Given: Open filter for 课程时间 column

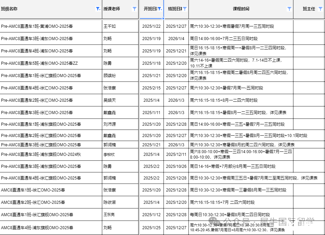Looking at the screenshot, I should coord(289,9).
